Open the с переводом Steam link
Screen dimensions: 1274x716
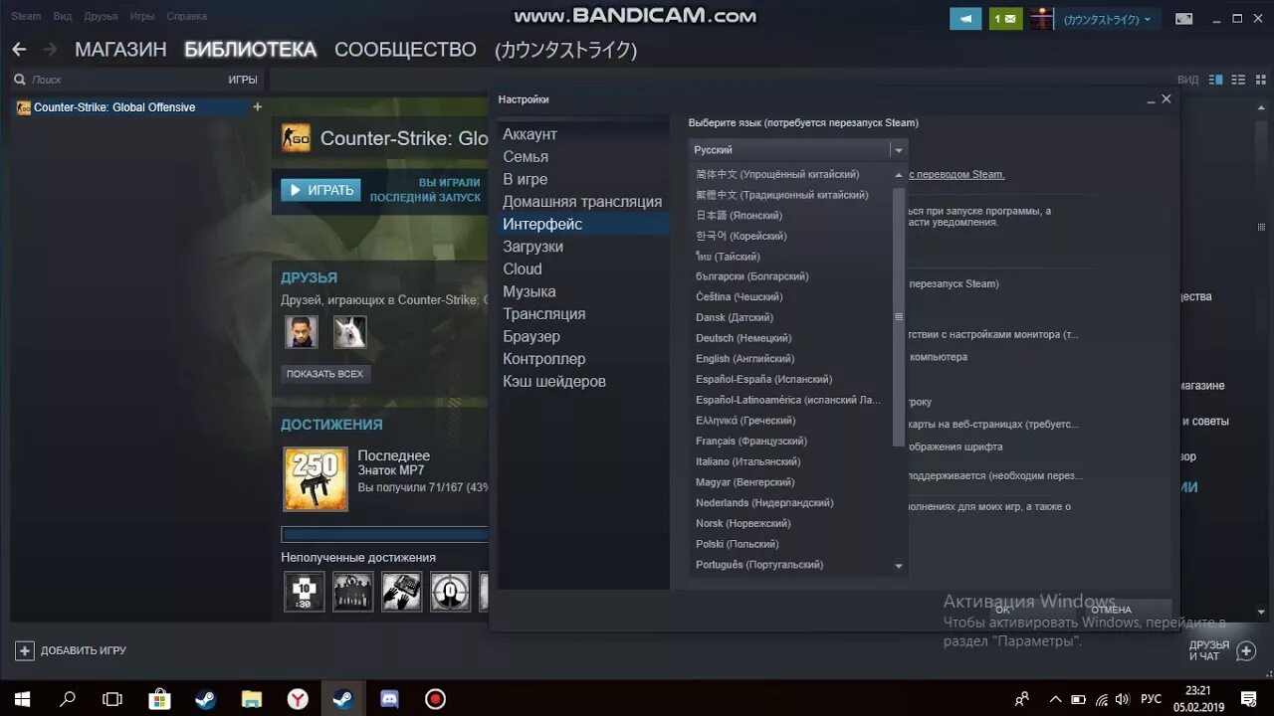(x=957, y=175)
